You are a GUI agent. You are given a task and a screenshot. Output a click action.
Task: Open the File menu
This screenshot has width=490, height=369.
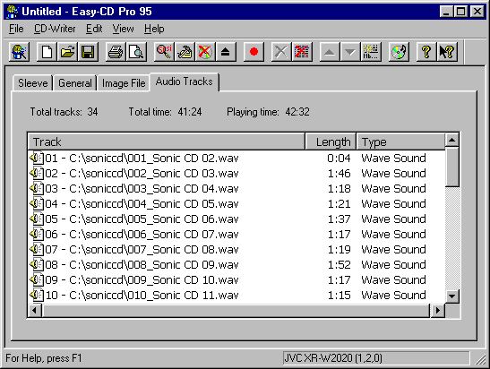(16, 29)
